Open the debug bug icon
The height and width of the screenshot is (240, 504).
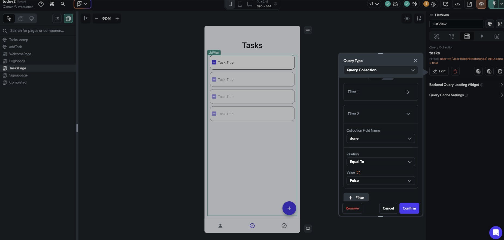pyautogui.click(x=433, y=4)
